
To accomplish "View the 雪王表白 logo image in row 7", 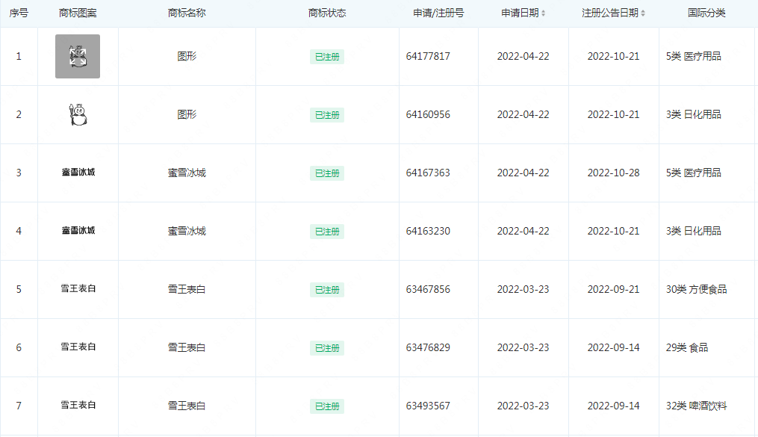I will (x=78, y=405).
